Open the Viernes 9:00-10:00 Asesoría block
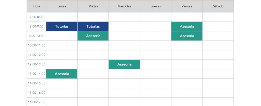261x106 pixels. [x=187, y=36]
